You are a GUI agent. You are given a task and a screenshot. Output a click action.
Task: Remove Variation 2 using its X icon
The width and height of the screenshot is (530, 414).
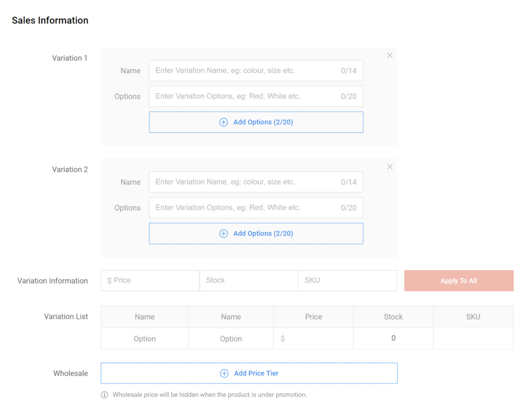390,166
